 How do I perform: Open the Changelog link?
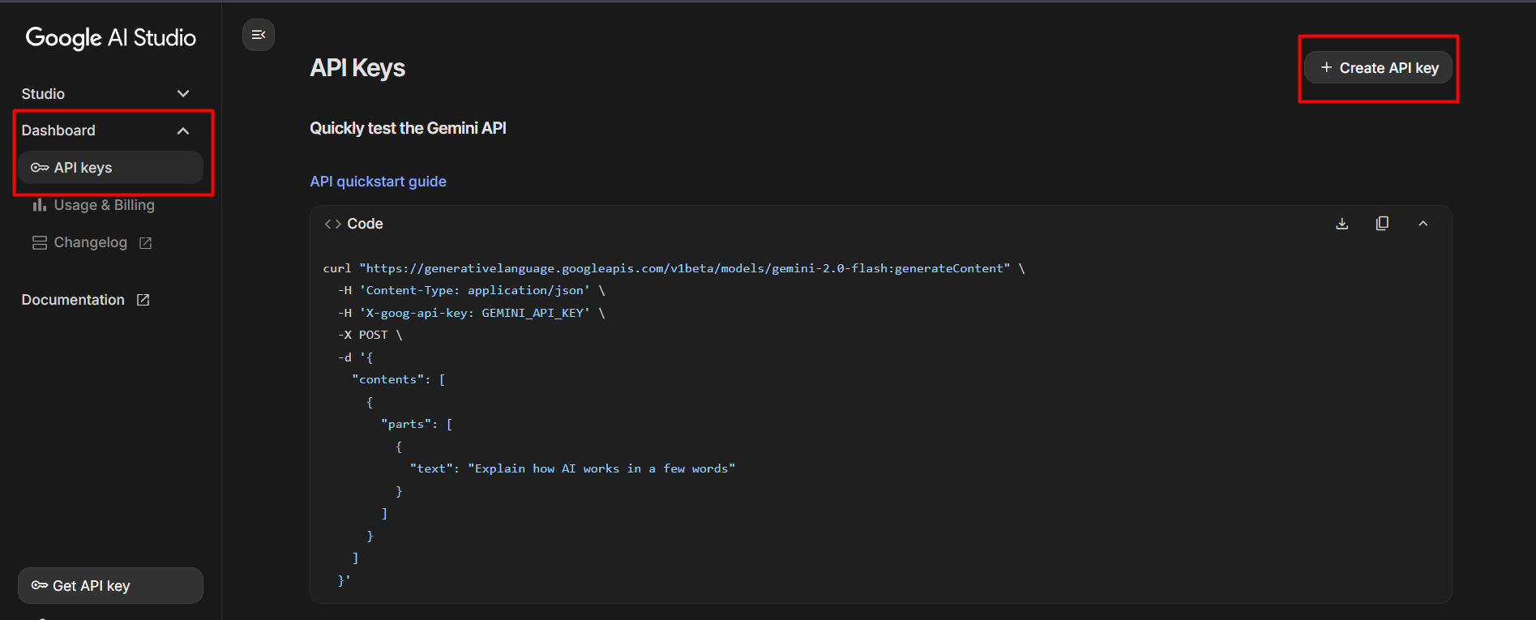coord(92,242)
